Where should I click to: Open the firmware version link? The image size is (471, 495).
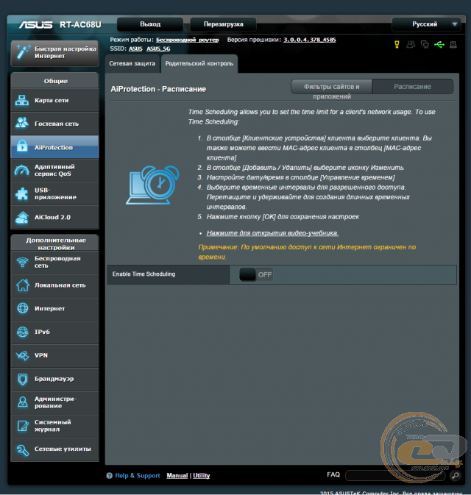(310, 40)
